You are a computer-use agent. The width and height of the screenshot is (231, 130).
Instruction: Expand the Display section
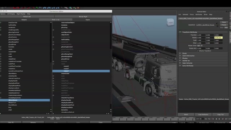180,58
